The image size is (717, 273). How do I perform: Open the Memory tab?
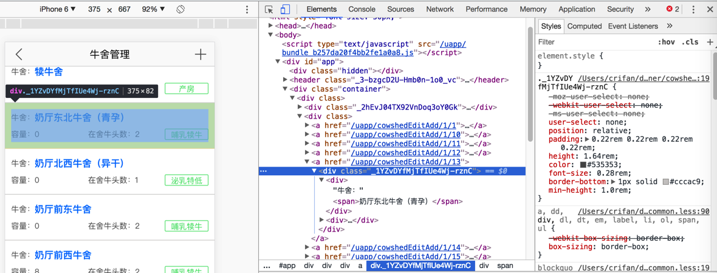pyautogui.click(x=533, y=9)
